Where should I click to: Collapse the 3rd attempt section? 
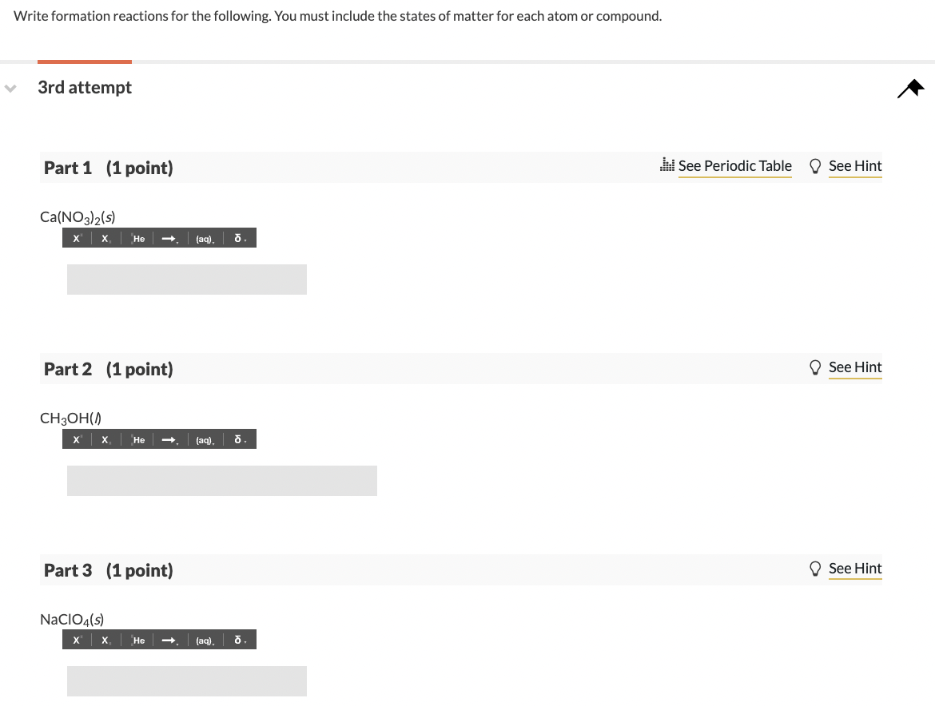point(10,88)
